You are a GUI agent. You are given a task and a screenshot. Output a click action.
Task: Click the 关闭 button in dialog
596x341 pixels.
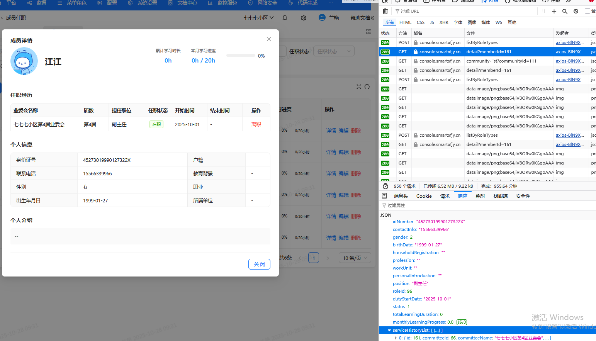(x=259, y=264)
